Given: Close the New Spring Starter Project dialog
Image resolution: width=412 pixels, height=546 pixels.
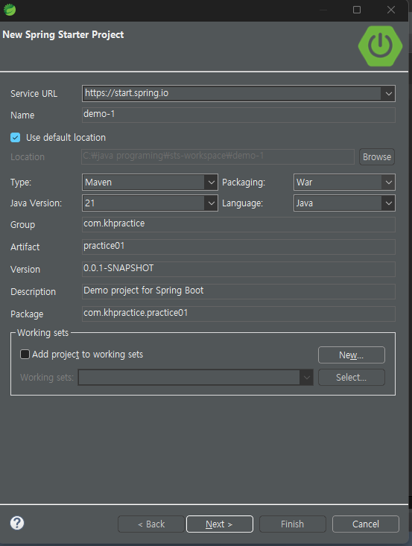Looking at the screenshot, I should click(x=391, y=10).
